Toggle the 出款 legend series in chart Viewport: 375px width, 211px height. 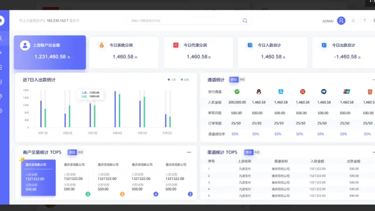pos(185,80)
